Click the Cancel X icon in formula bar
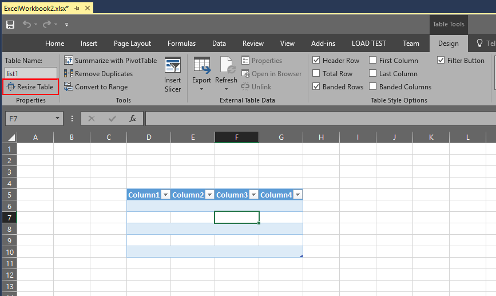 click(92, 119)
